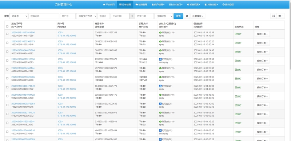Image resolution: width=291 pixels, height=141 pixels.
Task: Expand the 批量操作 batch actions dropdown
Action: 198,16
